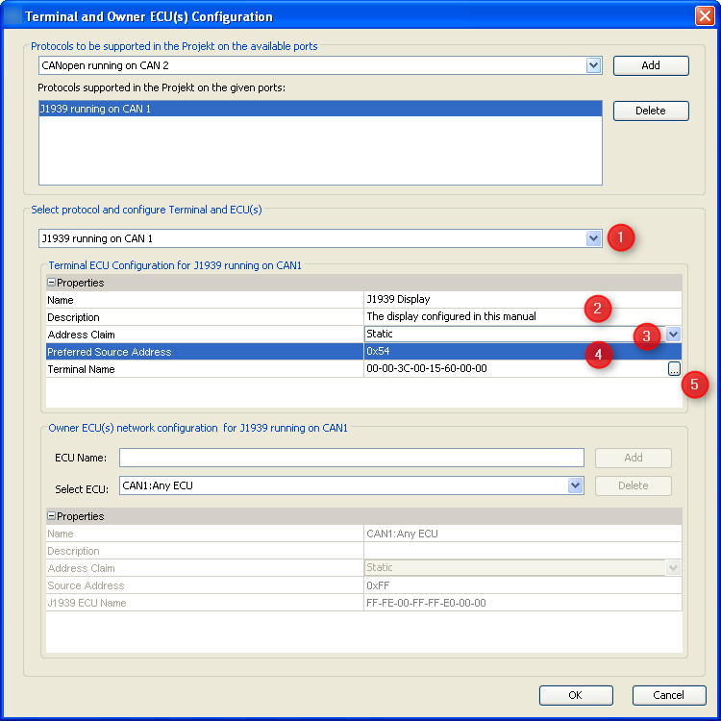Click the Description label in Terminal properties
This screenshot has width=721, height=721.
pos(74,317)
